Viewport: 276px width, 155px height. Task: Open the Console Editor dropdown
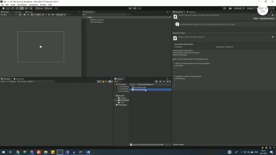tap(31, 81)
